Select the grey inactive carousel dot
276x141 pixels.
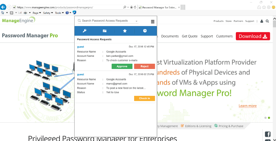click(x=265, y=118)
